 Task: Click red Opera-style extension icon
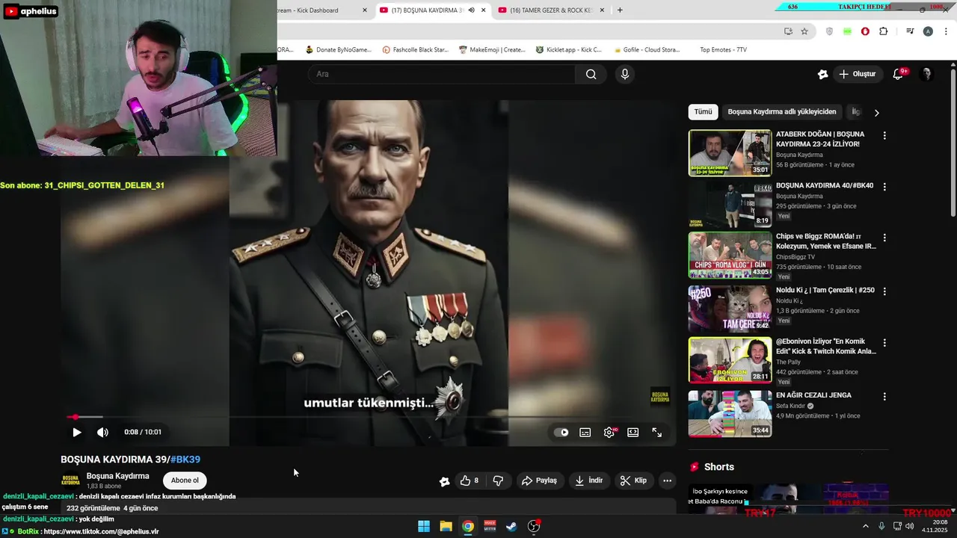865,31
